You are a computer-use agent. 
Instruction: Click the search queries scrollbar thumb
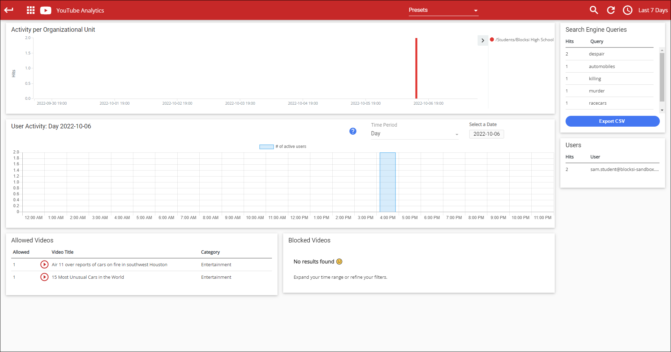pyautogui.click(x=662, y=77)
